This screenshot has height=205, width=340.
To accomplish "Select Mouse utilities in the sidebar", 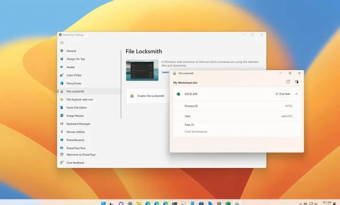I will coord(75,132).
